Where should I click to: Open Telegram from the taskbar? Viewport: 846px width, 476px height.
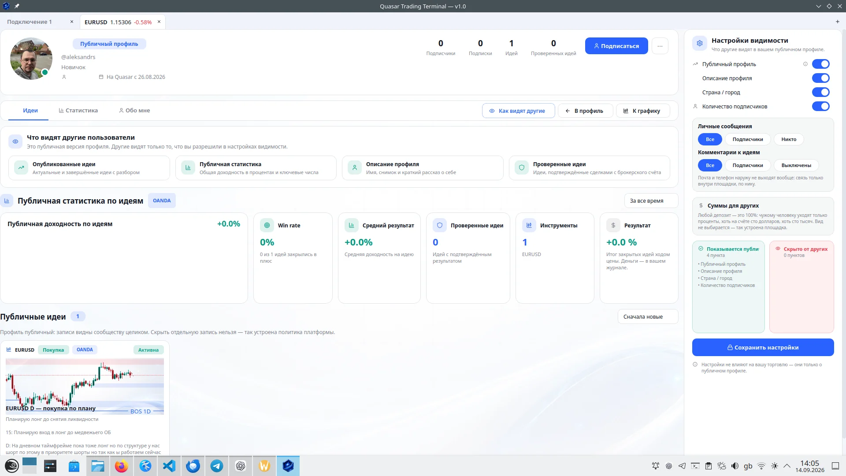(216, 466)
